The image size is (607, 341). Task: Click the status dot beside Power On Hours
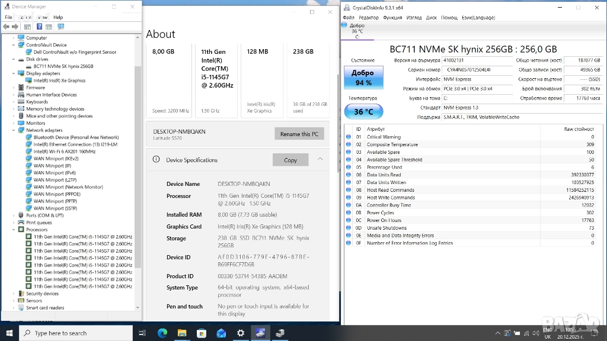pyautogui.click(x=349, y=220)
